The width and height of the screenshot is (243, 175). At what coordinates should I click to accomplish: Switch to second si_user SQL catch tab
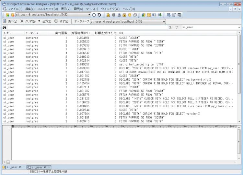pos(39,167)
